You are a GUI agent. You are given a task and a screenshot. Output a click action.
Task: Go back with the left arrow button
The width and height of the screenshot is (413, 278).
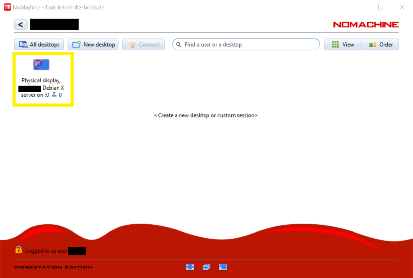point(21,25)
